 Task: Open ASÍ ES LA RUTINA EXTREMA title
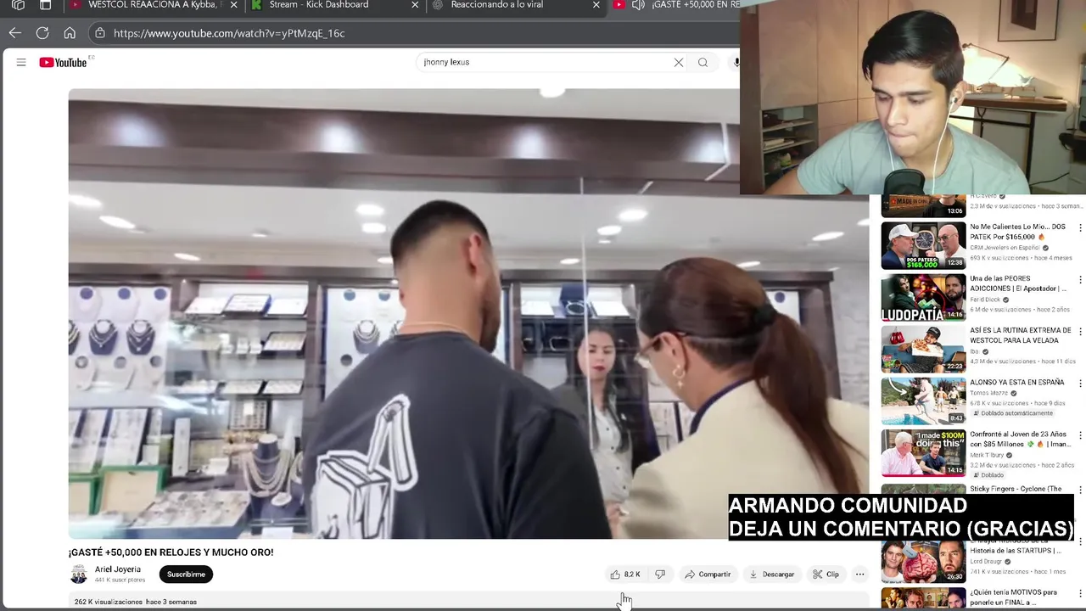[1021, 335]
